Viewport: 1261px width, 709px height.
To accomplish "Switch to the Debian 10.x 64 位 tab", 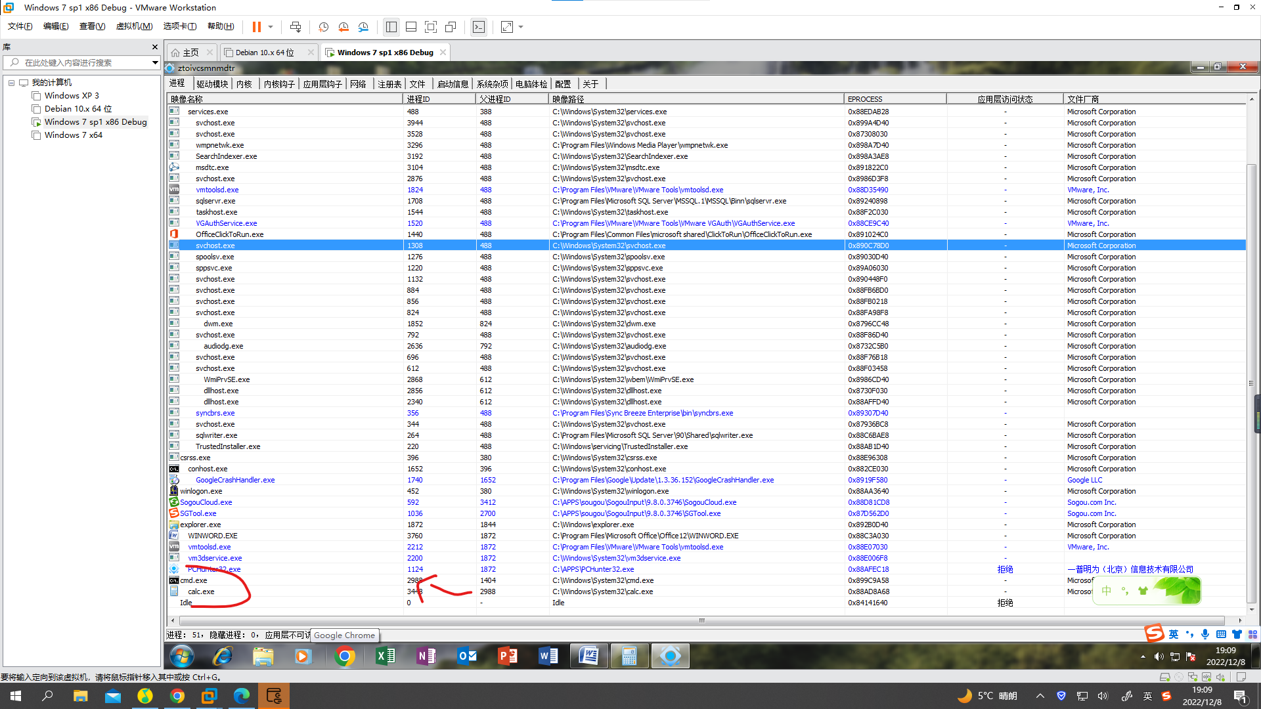I will point(265,53).
